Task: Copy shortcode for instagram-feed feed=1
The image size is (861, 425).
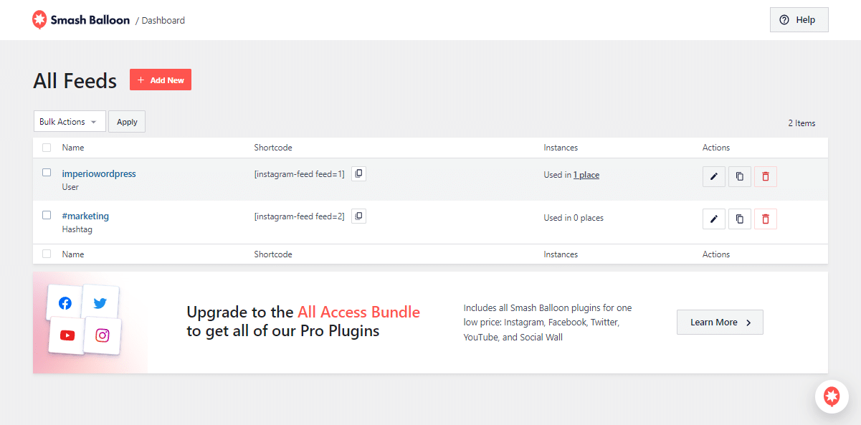Action: pyautogui.click(x=358, y=173)
